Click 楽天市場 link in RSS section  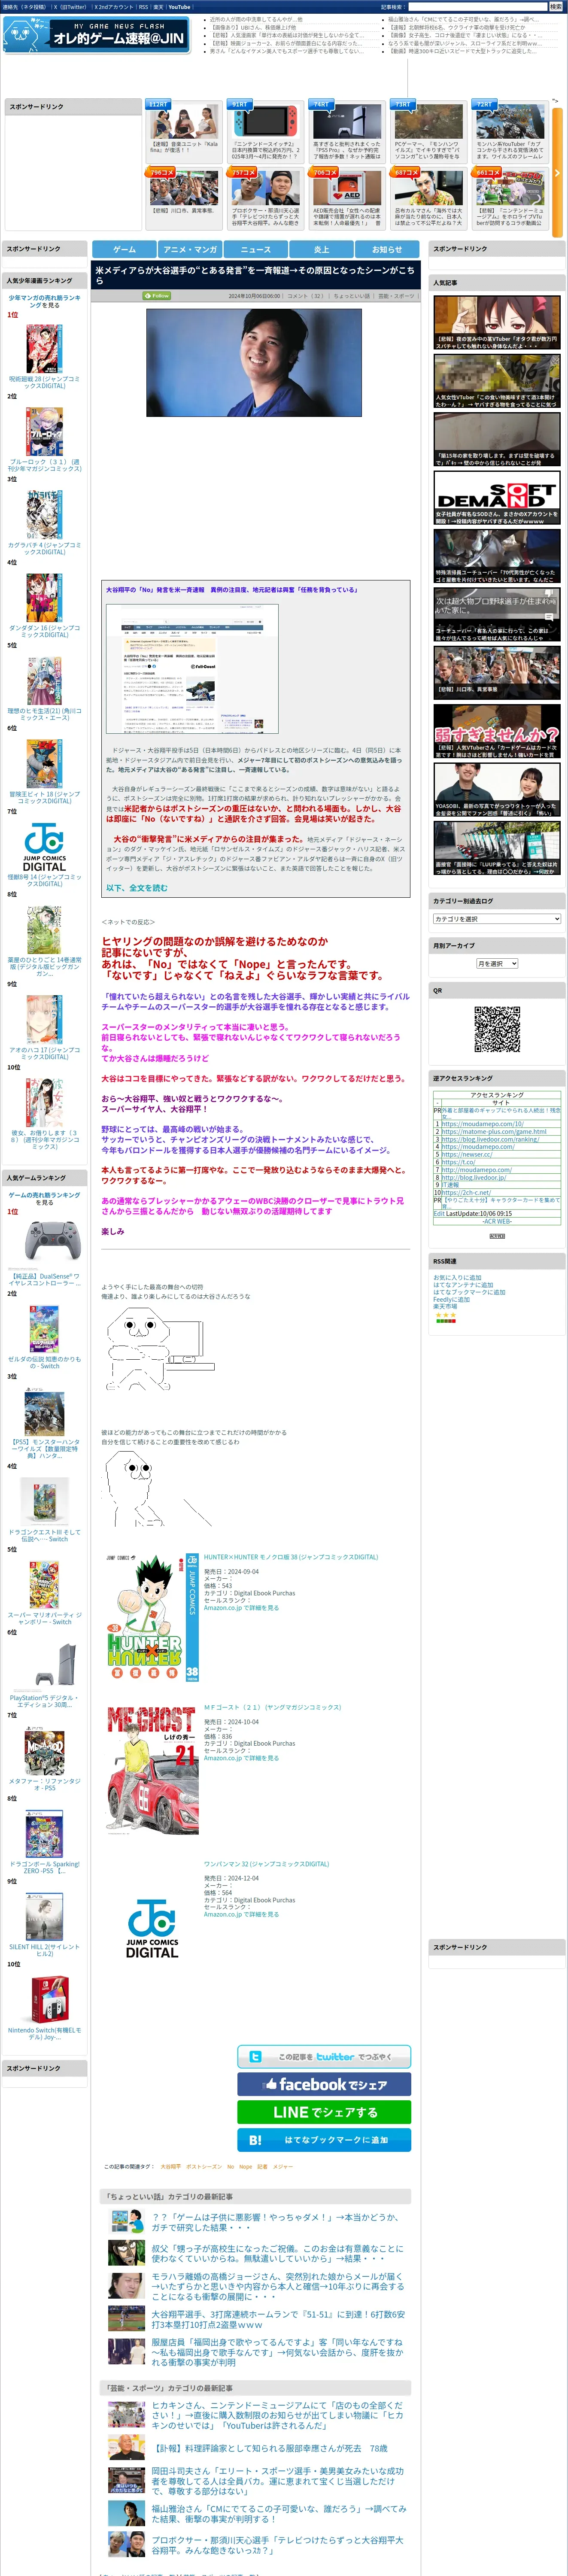pyautogui.click(x=445, y=1306)
